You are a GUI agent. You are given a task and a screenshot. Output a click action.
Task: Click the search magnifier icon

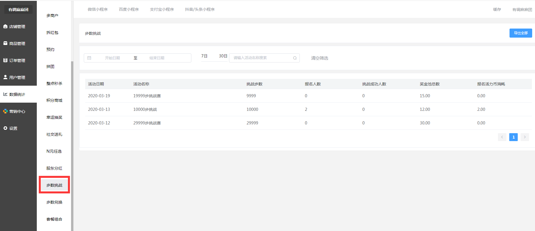point(295,58)
